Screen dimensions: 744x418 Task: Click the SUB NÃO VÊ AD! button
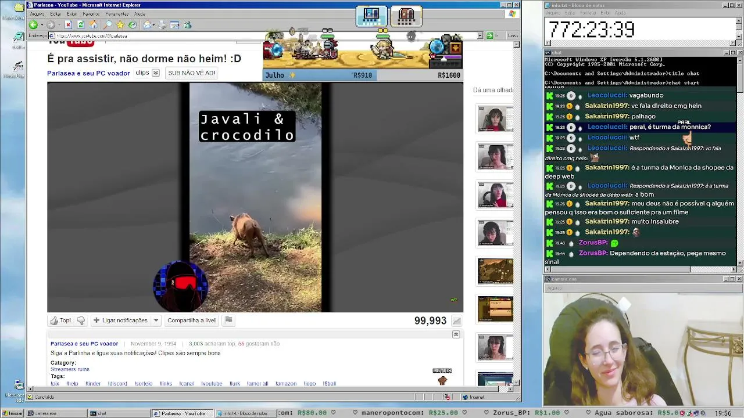(191, 73)
